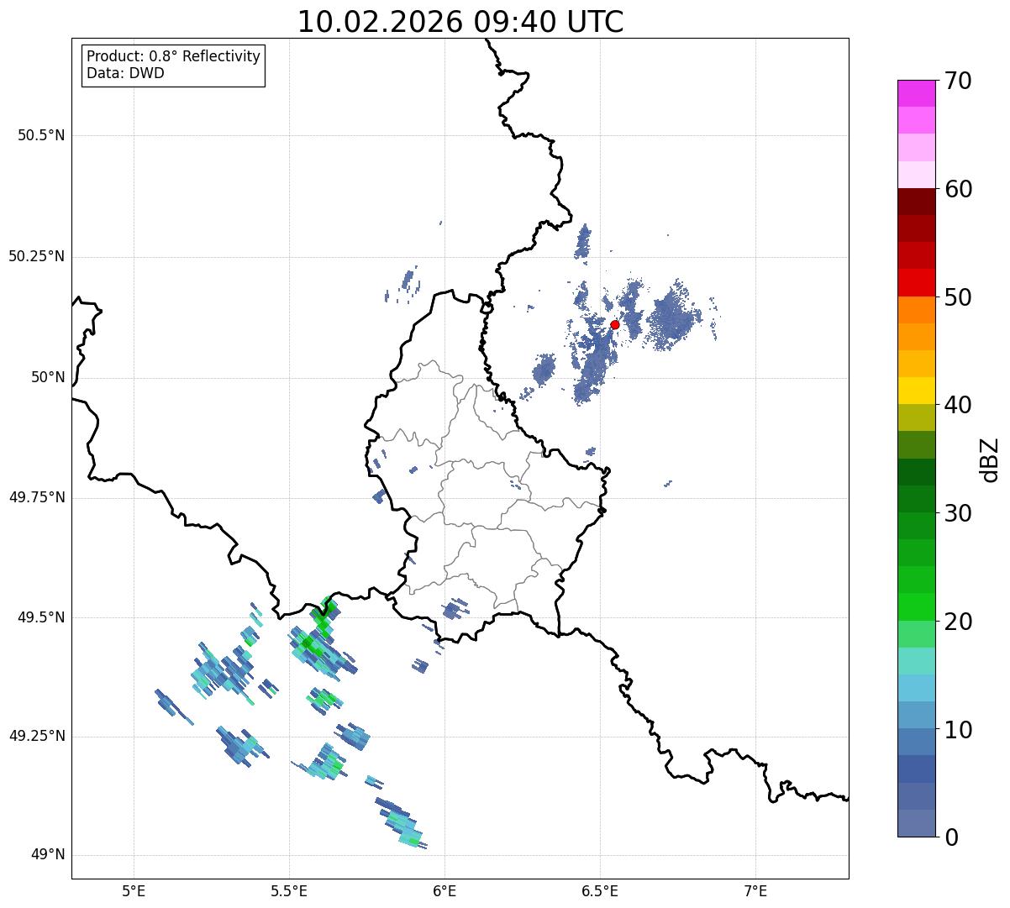Click the 49°N latitude tick label
1010x908 pixels.
point(47,855)
